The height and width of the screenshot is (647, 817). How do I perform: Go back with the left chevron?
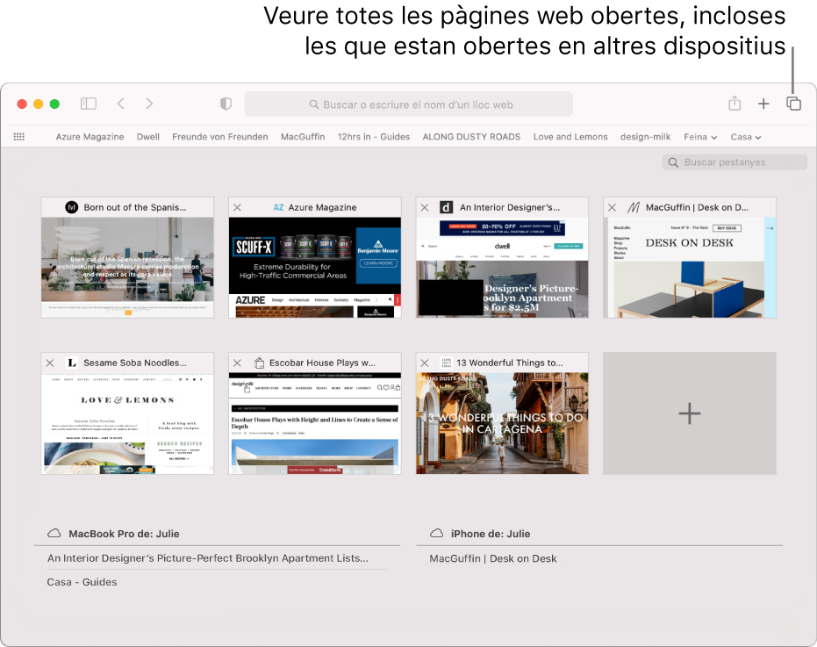tap(121, 104)
